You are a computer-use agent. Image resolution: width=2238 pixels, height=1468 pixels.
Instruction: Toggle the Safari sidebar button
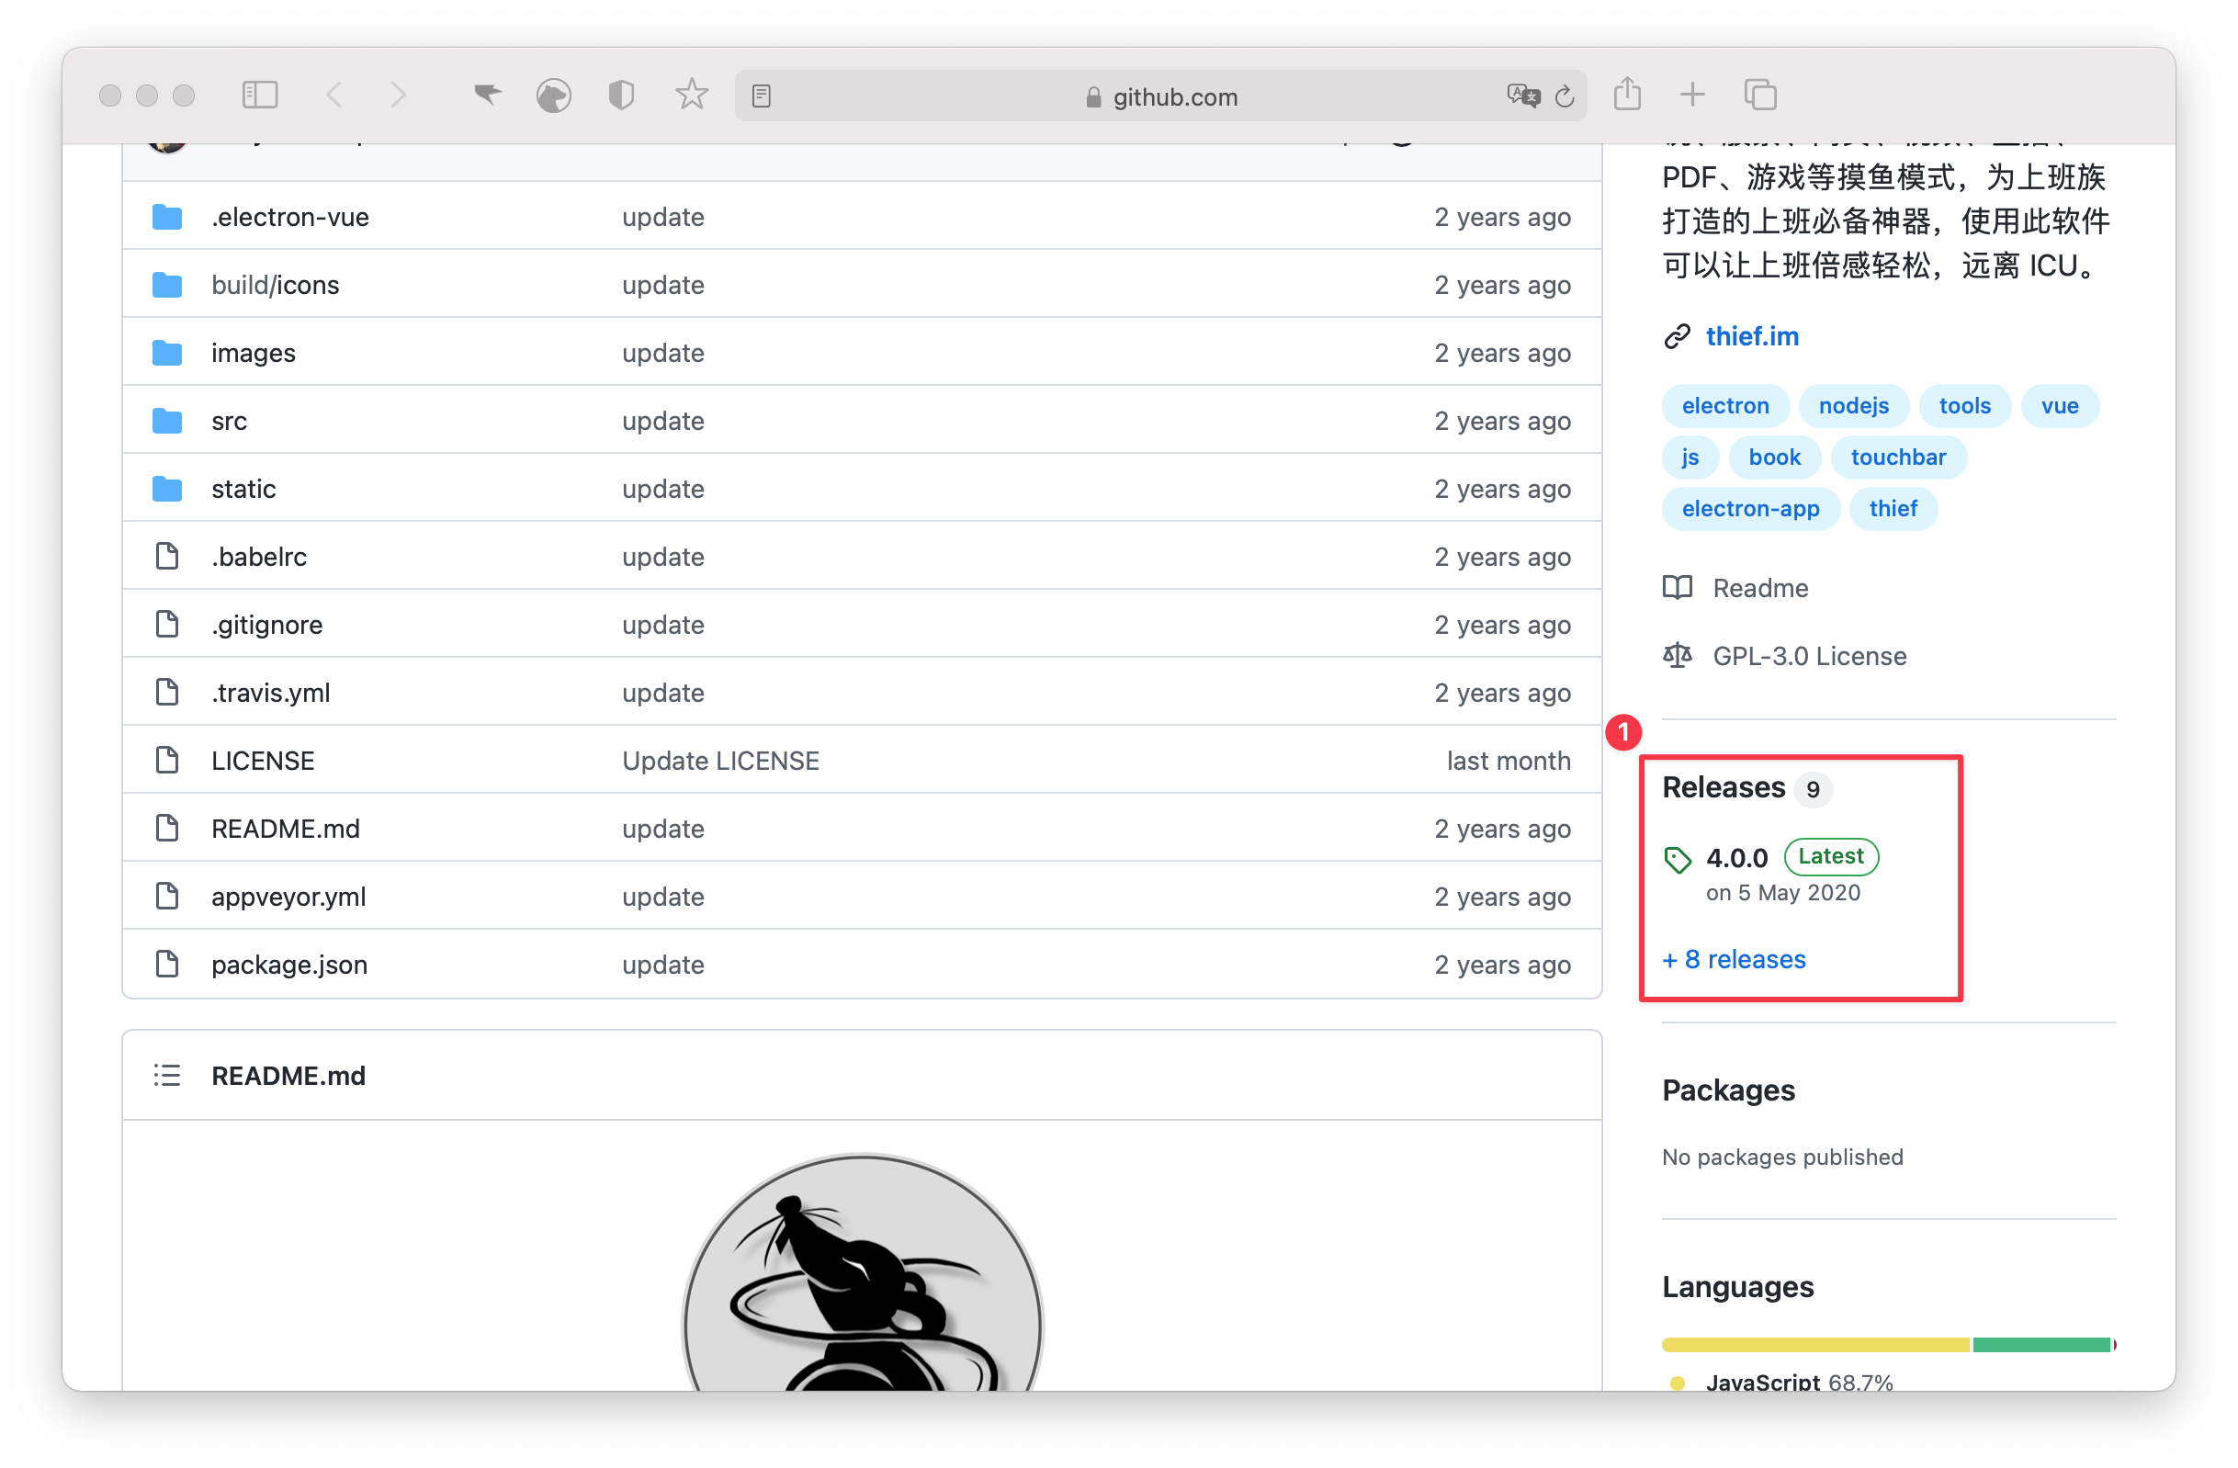(x=261, y=95)
